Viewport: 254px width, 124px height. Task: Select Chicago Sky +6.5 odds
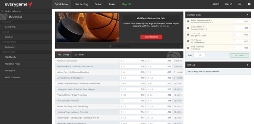point(159,78)
